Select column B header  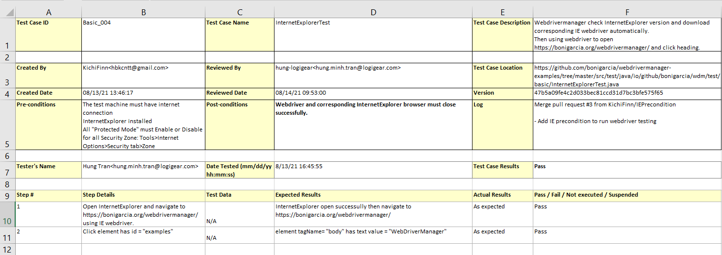click(x=143, y=13)
